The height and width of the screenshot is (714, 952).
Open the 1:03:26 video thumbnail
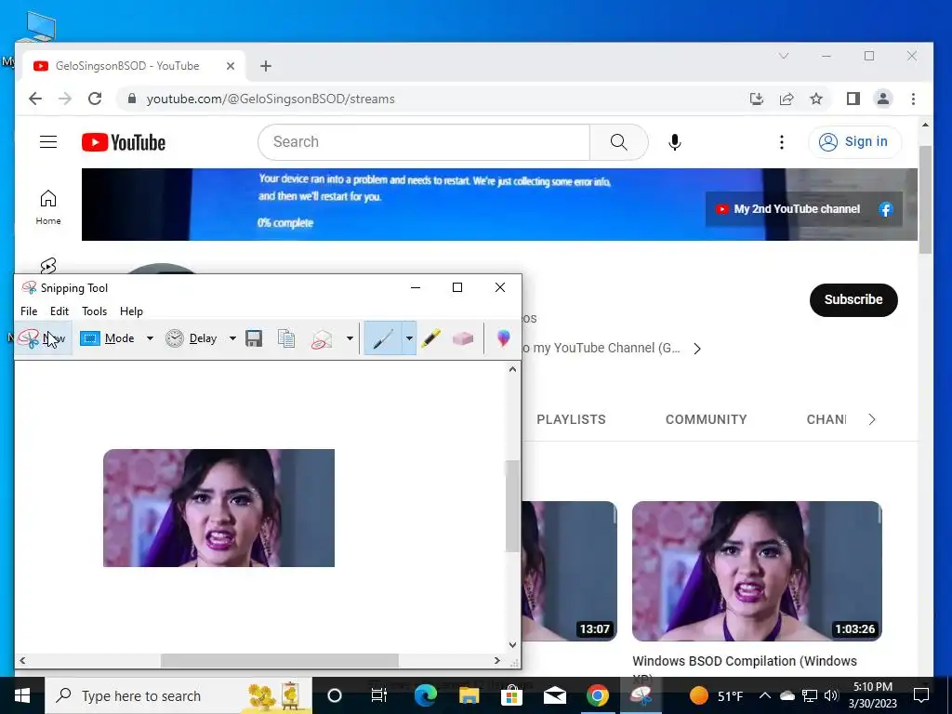click(757, 571)
